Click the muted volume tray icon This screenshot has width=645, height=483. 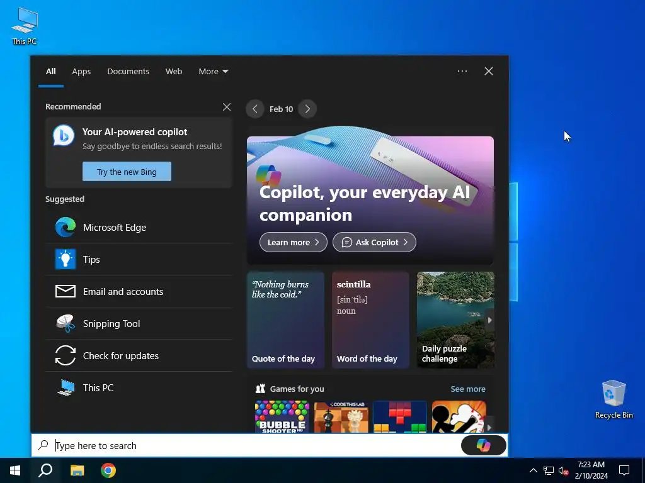click(563, 470)
